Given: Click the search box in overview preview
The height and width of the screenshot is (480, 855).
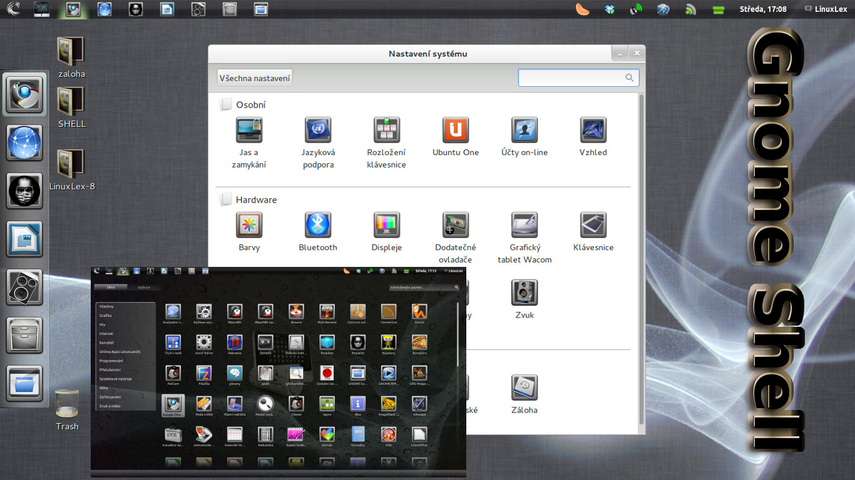Looking at the screenshot, I should tap(424, 287).
